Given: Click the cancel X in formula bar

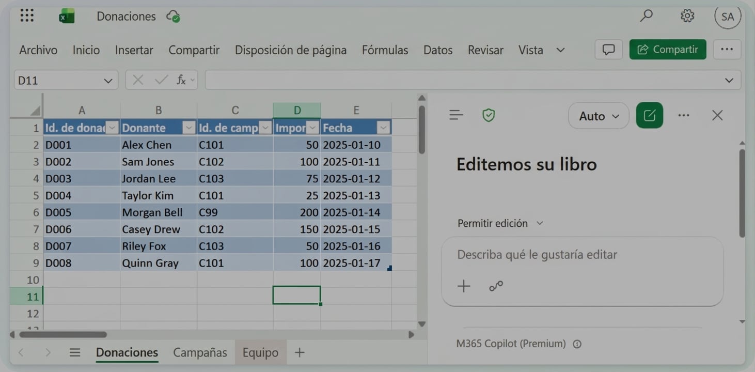Looking at the screenshot, I should coord(138,80).
